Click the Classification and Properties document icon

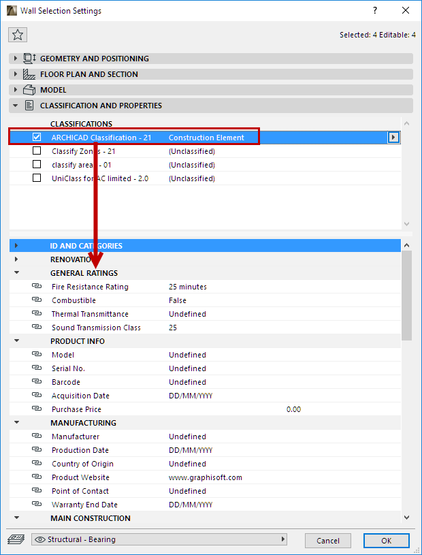point(29,106)
